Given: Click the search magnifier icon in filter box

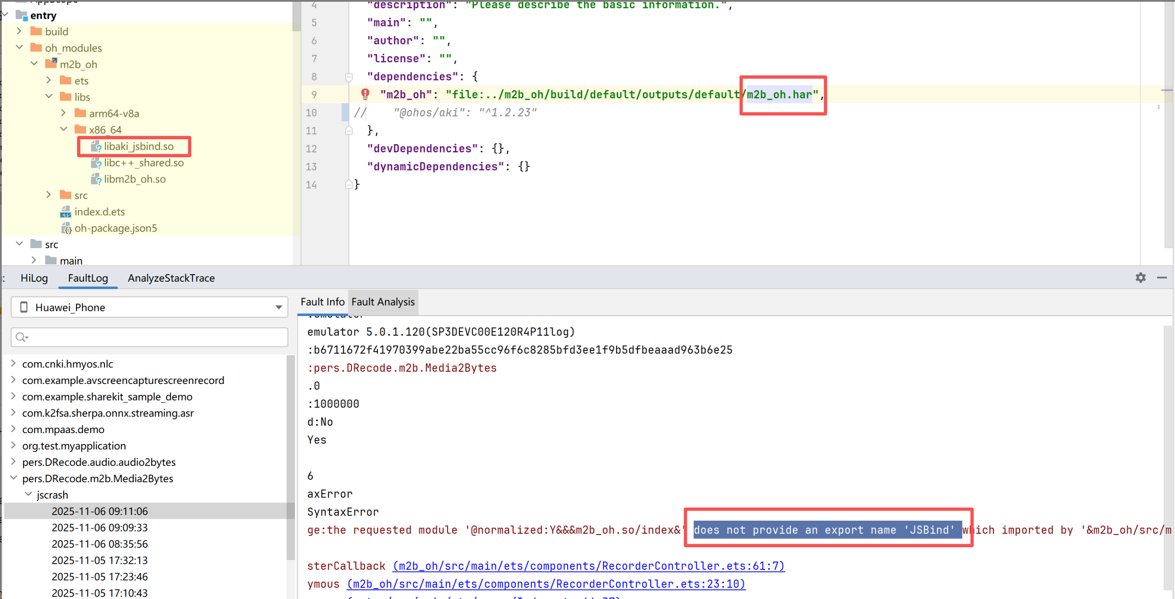Looking at the screenshot, I should (x=21, y=337).
